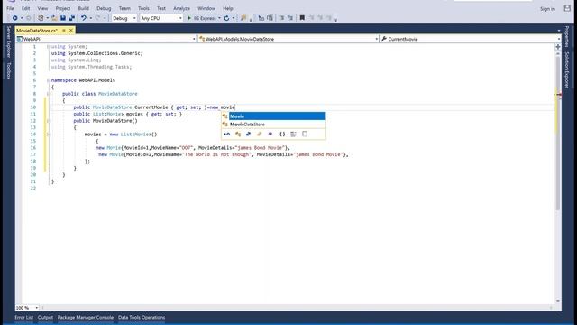
Task: Open the Package Manager Console tab
Action: click(x=86, y=317)
